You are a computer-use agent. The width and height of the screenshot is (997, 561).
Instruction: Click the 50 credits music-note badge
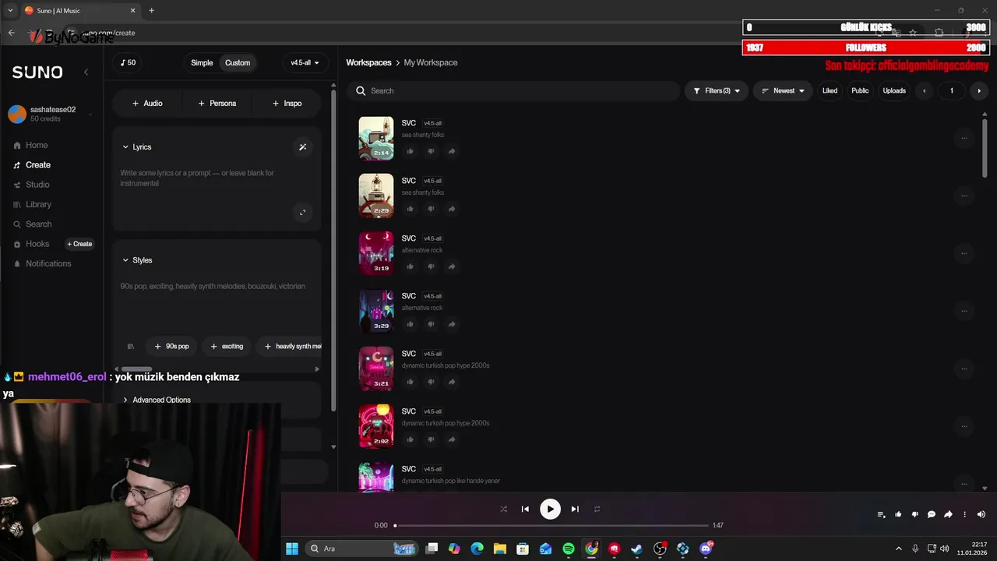pos(128,62)
